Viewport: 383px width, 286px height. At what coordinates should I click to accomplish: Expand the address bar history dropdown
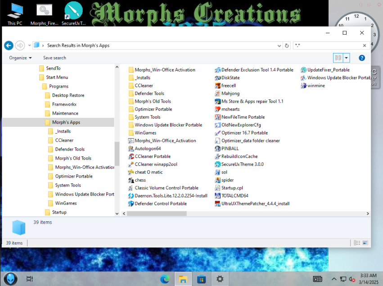point(279,45)
